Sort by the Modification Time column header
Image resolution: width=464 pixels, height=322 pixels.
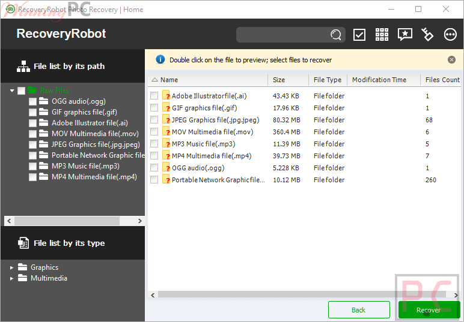tap(383, 80)
